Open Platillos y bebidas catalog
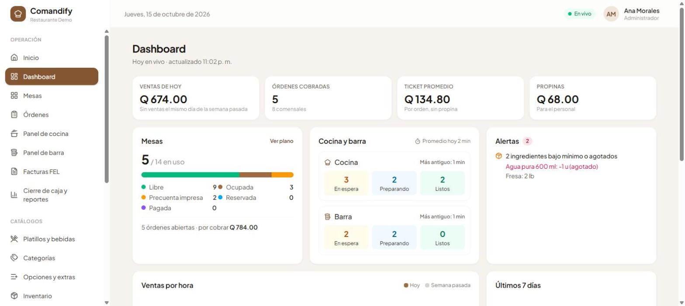The height and width of the screenshot is (306, 685). click(x=52, y=239)
